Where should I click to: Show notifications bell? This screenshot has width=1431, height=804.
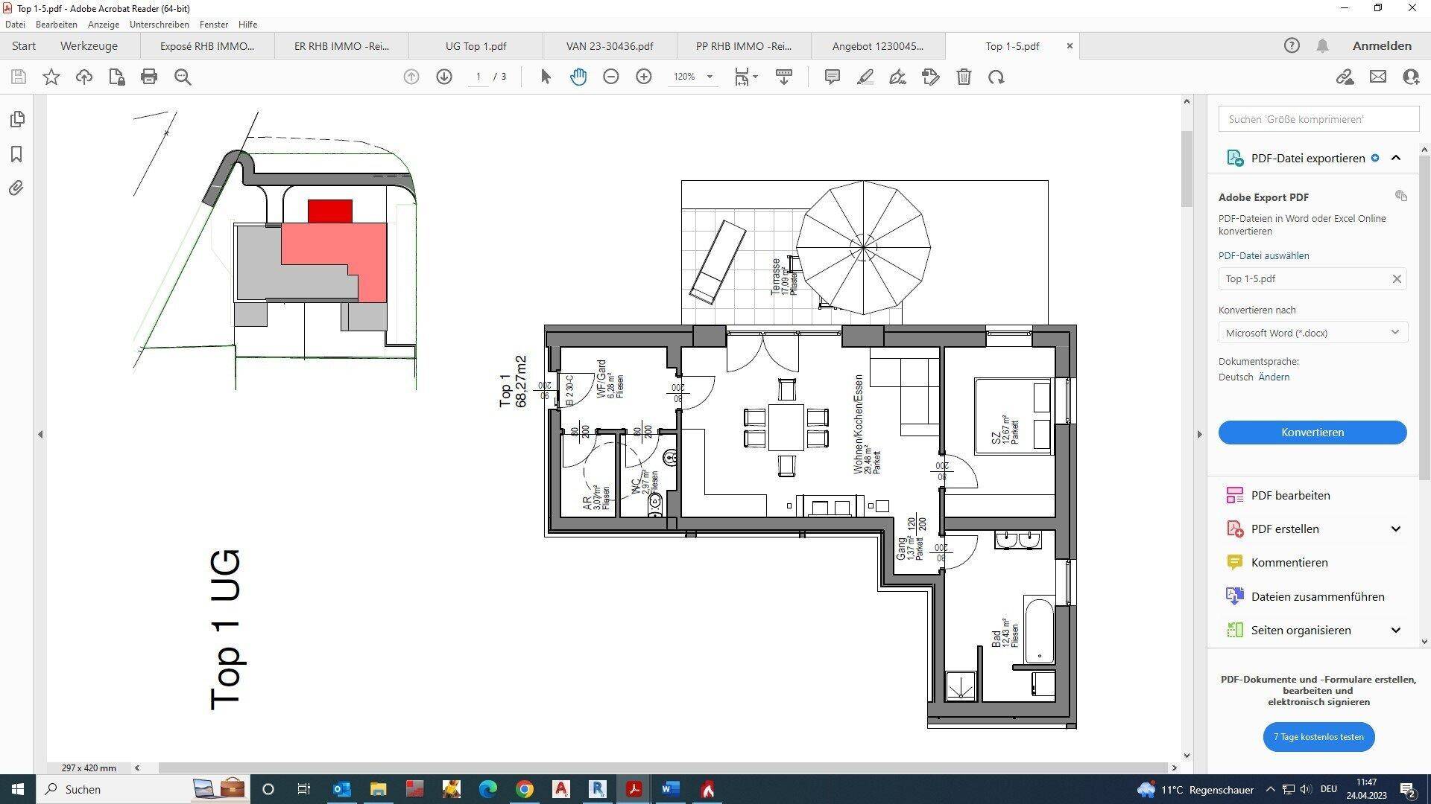coord(1322,45)
